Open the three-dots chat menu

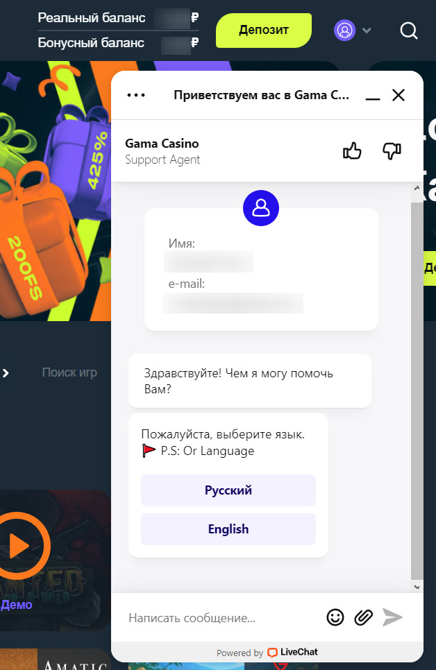(136, 95)
